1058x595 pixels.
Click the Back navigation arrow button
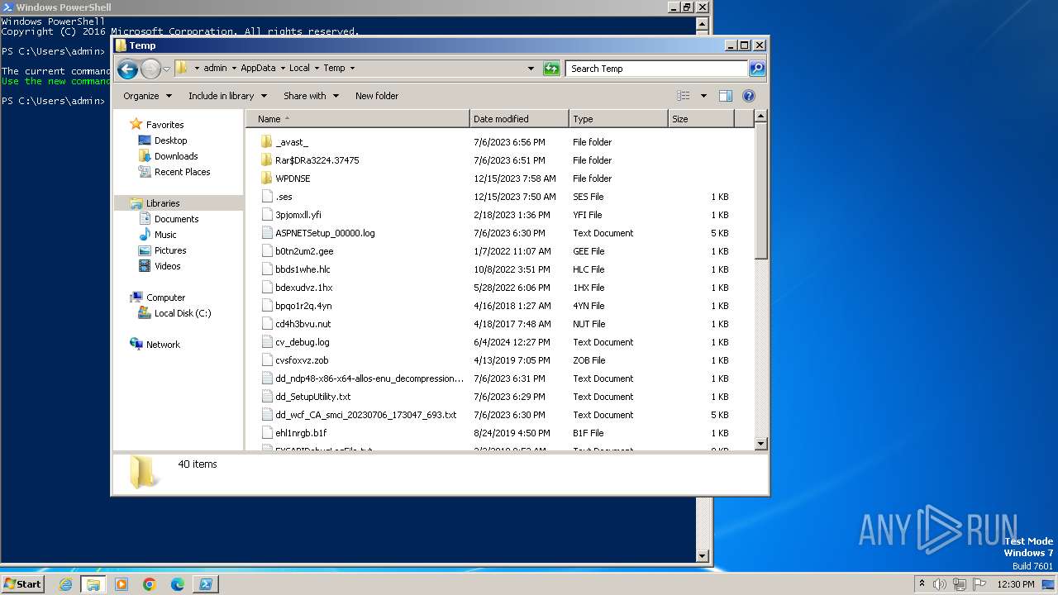[127, 69]
